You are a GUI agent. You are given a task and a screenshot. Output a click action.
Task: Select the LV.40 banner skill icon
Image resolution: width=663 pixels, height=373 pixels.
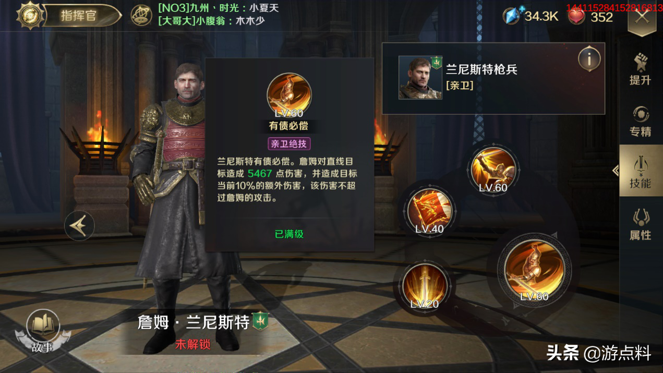[x=430, y=210]
